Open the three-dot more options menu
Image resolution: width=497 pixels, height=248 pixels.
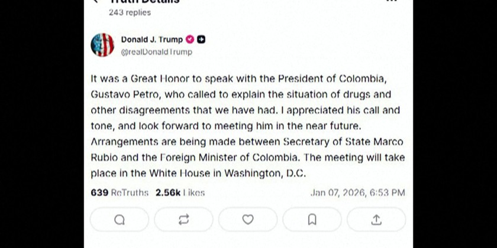391,2
